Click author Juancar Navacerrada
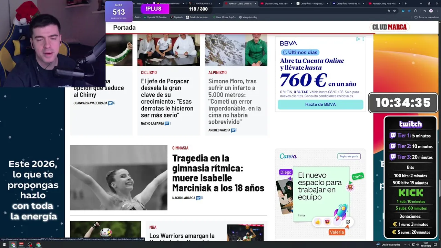Screen dimensions: 441x248 (90, 103)
